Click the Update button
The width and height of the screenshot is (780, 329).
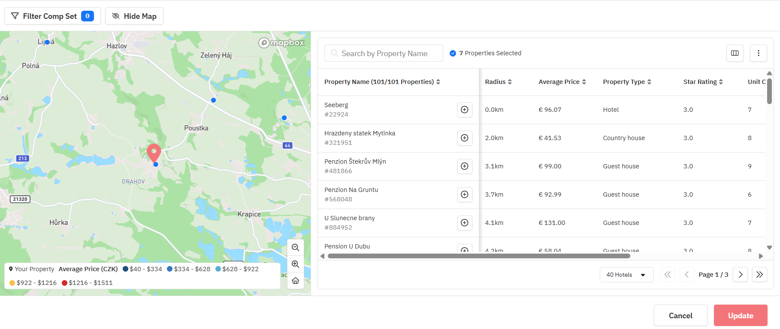coord(740,316)
